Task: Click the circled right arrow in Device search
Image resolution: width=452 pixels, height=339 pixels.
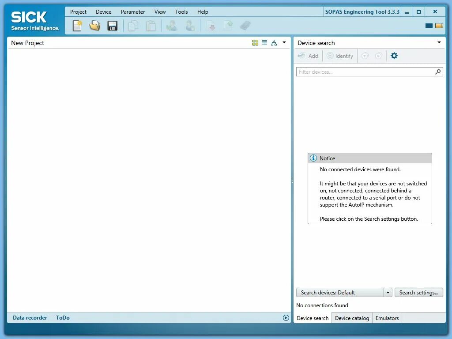Action: pos(378,56)
